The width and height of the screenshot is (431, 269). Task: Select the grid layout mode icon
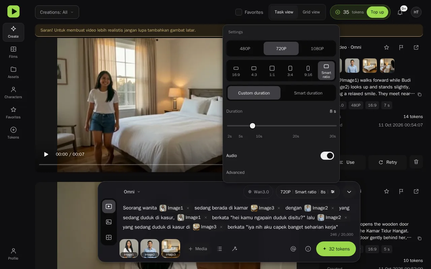pyautogui.click(x=109, y=237)
